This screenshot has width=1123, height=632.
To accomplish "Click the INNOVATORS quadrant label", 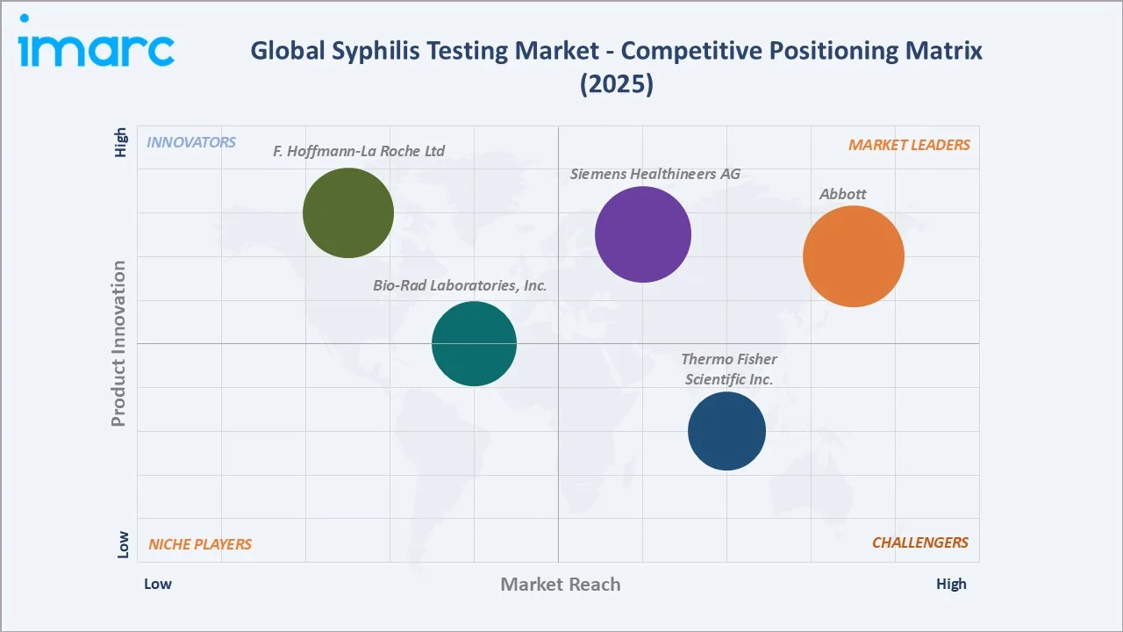I will 191,142.
